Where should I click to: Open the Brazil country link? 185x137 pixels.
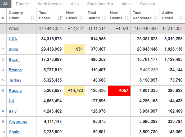click(14, 60)
